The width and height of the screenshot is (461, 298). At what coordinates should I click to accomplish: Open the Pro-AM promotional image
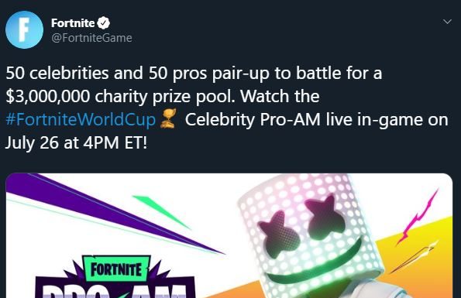pos(229,235)
